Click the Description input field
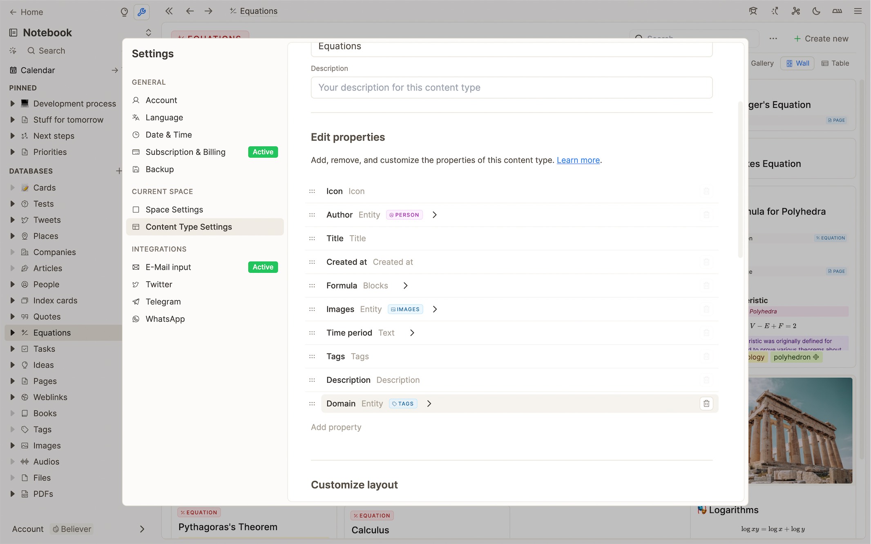The width and height of the screenshot is (871, 544). [x=511, y=87]
